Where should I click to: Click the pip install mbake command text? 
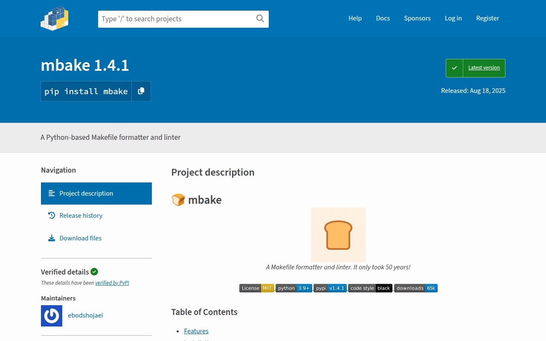(86, 91)
